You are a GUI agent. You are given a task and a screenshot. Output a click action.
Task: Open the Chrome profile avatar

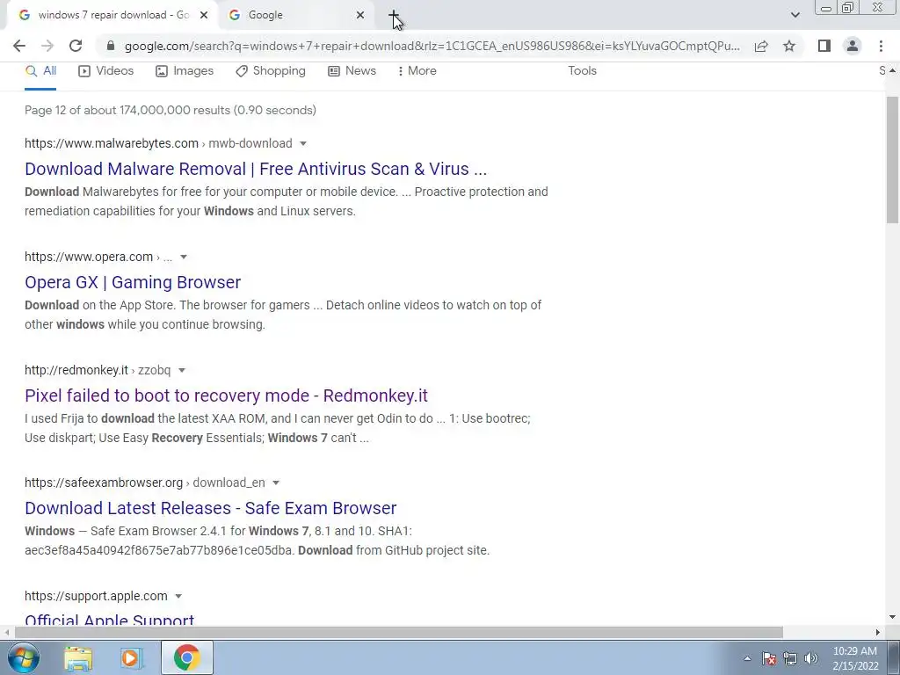point(853,46)
